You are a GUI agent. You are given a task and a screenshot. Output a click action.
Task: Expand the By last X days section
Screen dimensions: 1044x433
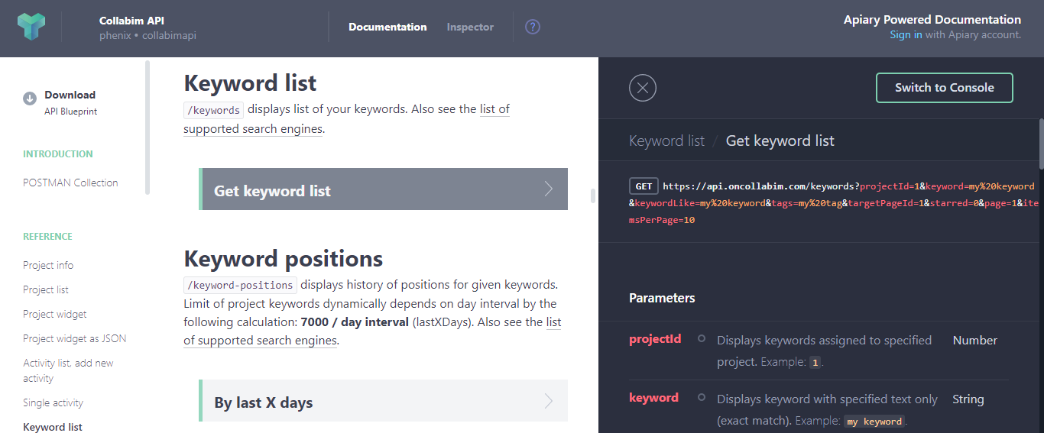pyautogui.click(x=383, y=401)
